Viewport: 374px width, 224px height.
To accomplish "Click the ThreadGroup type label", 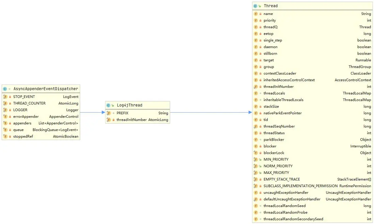I will [360, 67].
